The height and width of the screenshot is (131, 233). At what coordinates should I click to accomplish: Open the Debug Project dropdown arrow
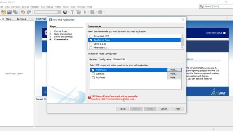coord(96,12)
